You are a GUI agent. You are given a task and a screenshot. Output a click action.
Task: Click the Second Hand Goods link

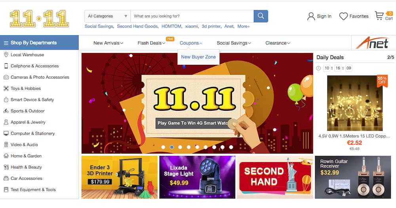(x=138, y=26)
